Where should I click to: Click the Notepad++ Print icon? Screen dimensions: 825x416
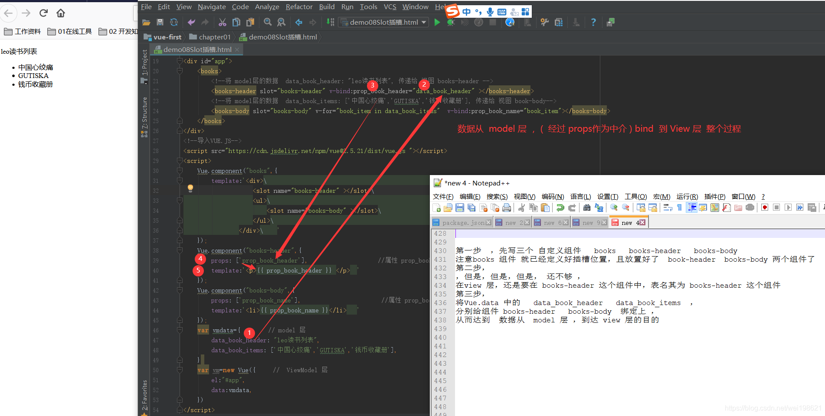pyautogui.click(x=506, y=208)
